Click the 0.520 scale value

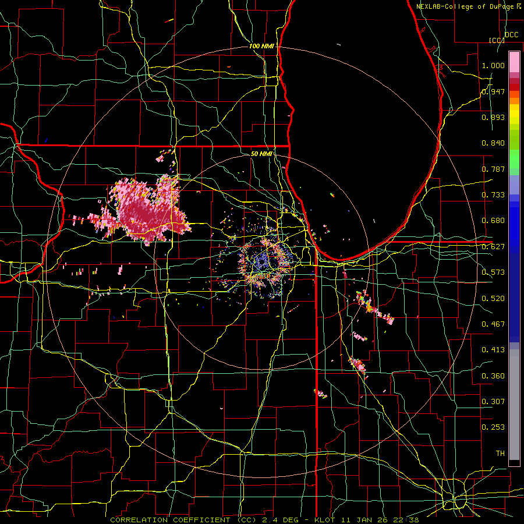(x=493, y=299)
